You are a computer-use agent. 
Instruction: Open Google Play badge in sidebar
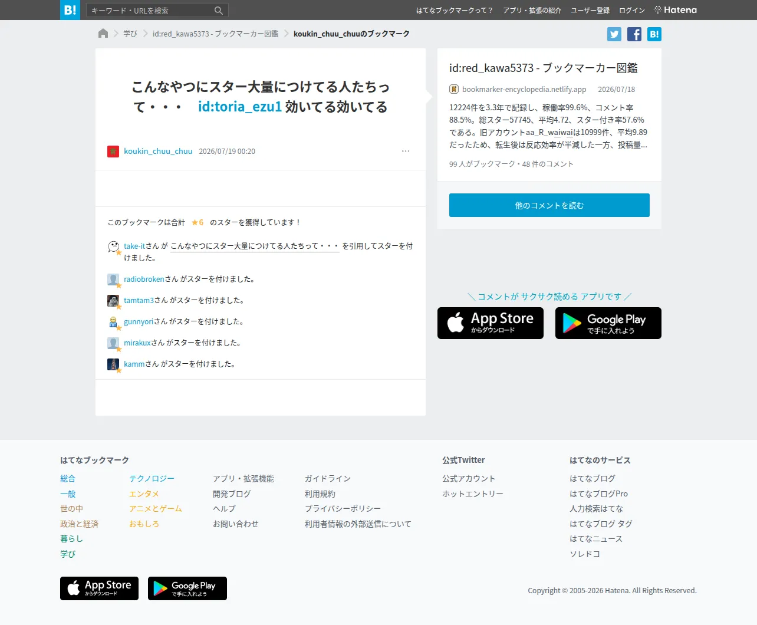(608, 323)
